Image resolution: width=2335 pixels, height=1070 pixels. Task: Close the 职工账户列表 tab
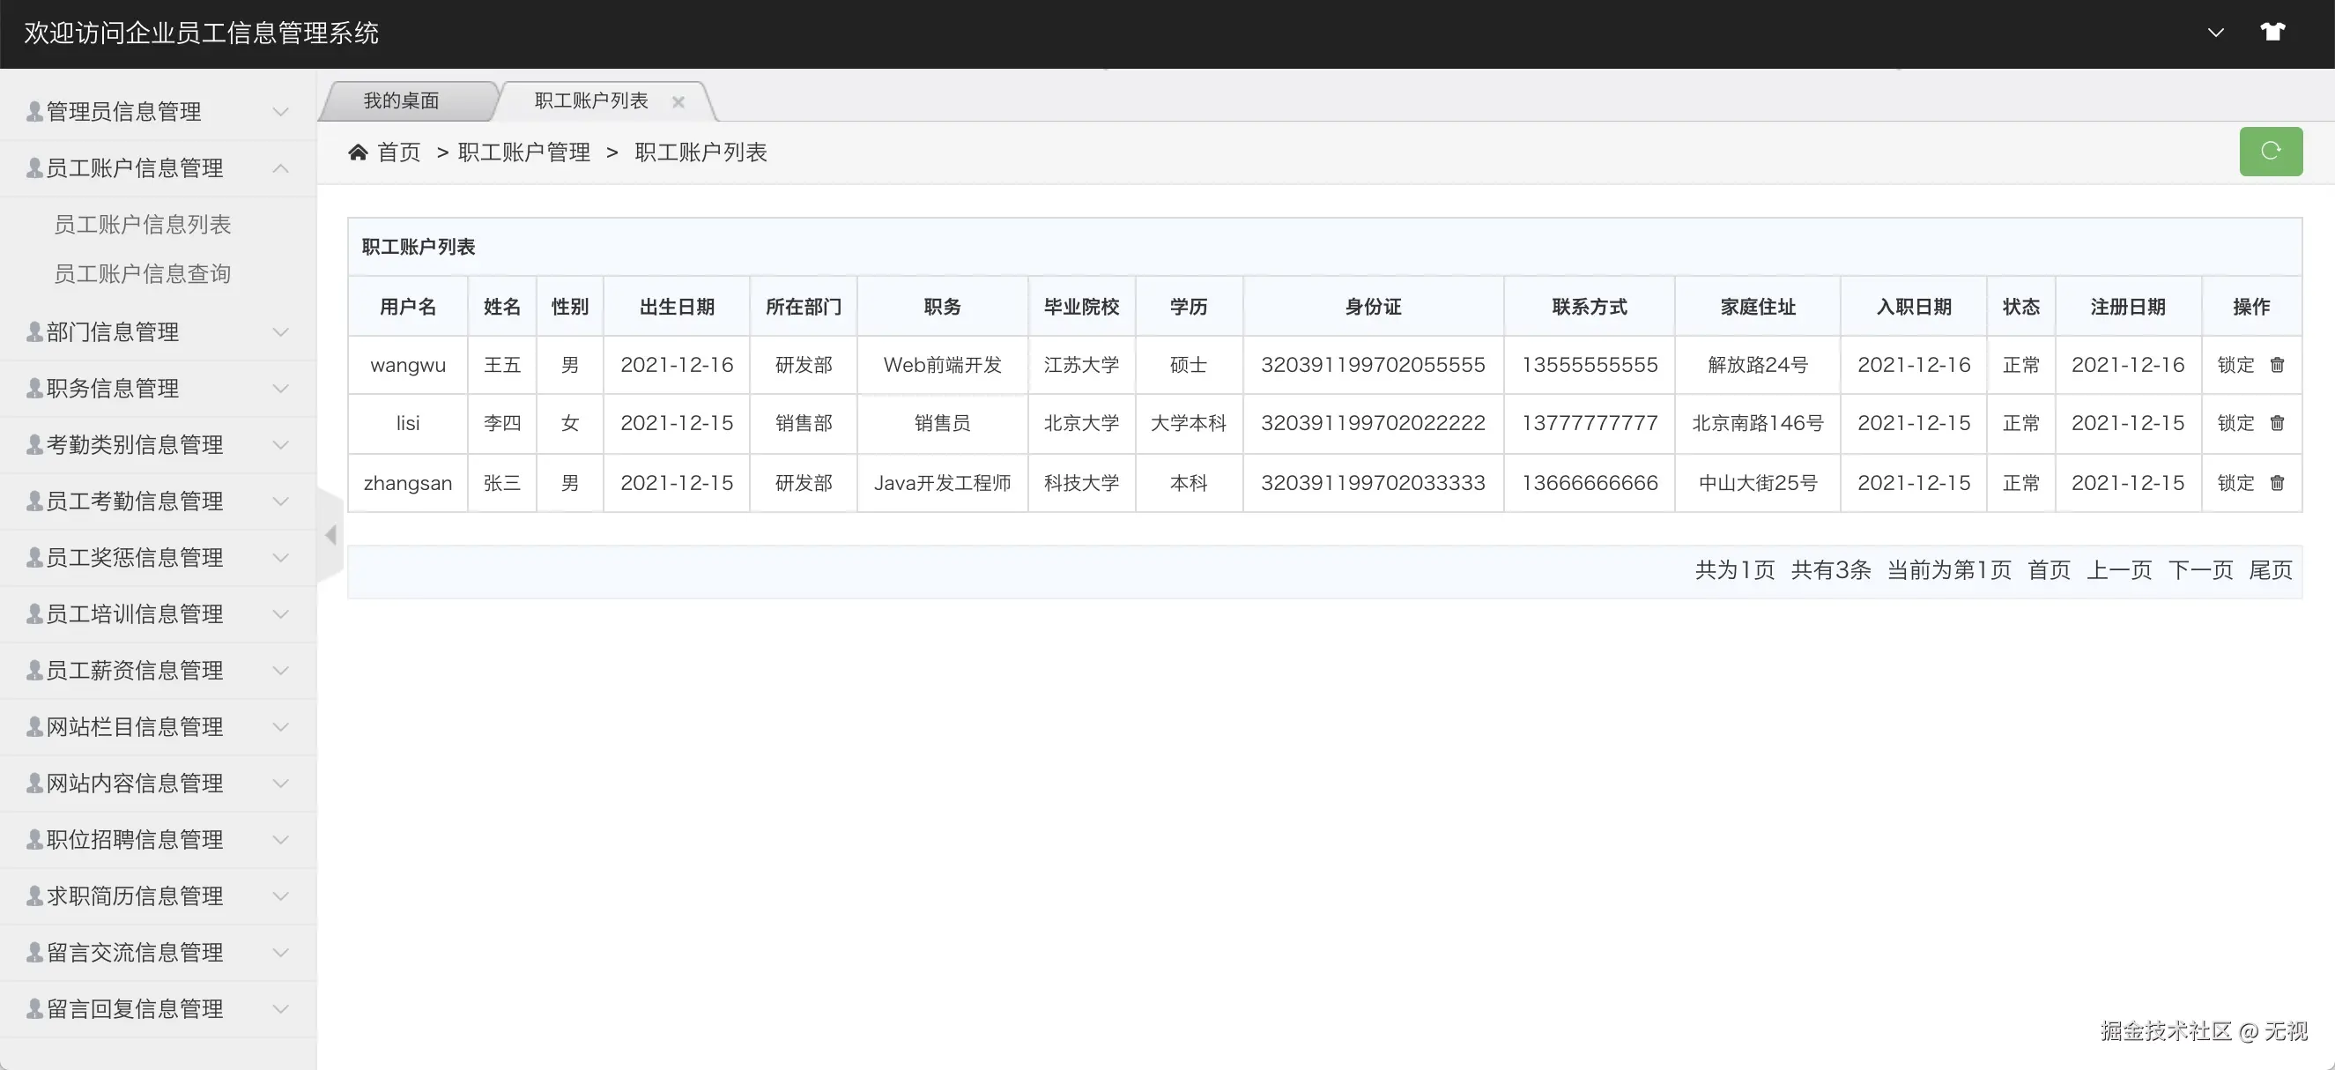[678, 102]
